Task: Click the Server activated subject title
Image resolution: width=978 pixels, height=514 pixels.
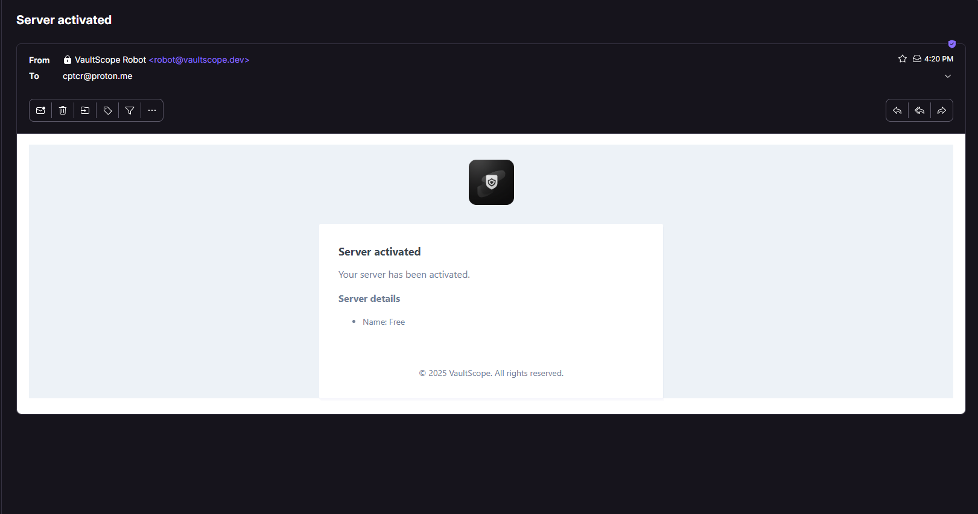Action: pos(64,20)
